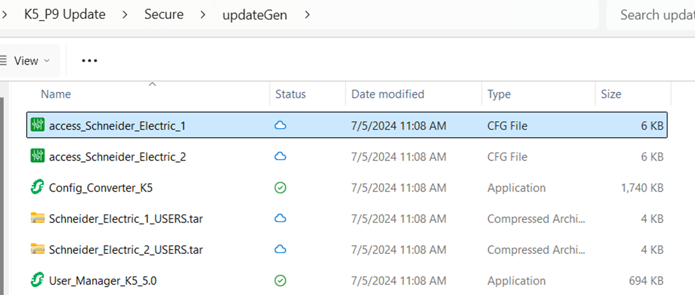The image size is (695, 295).
Task: Sort by Name column header
Action: click(x=56, y=94)
